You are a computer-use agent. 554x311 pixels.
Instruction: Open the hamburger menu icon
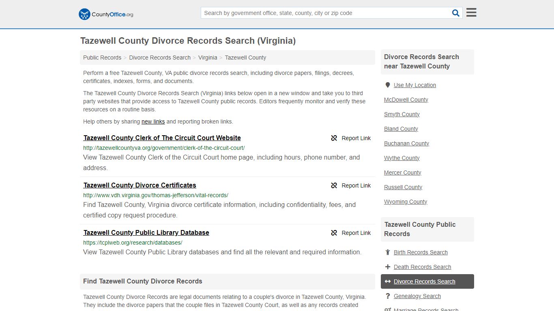tap(471, 13)
